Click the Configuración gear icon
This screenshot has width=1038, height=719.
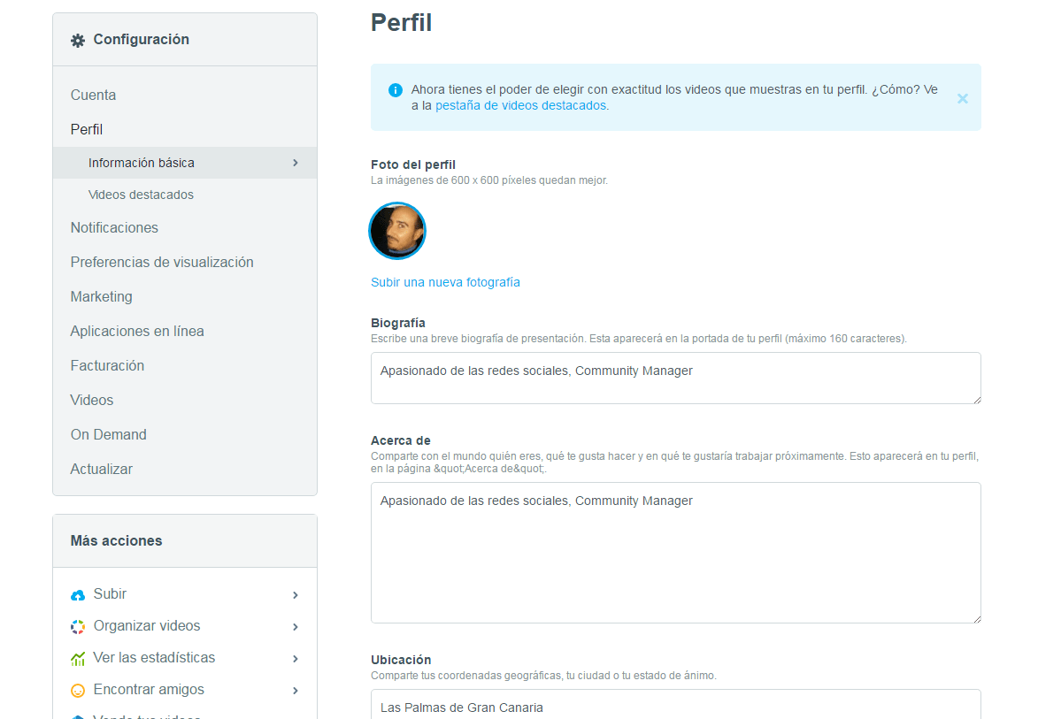[78, 41]
